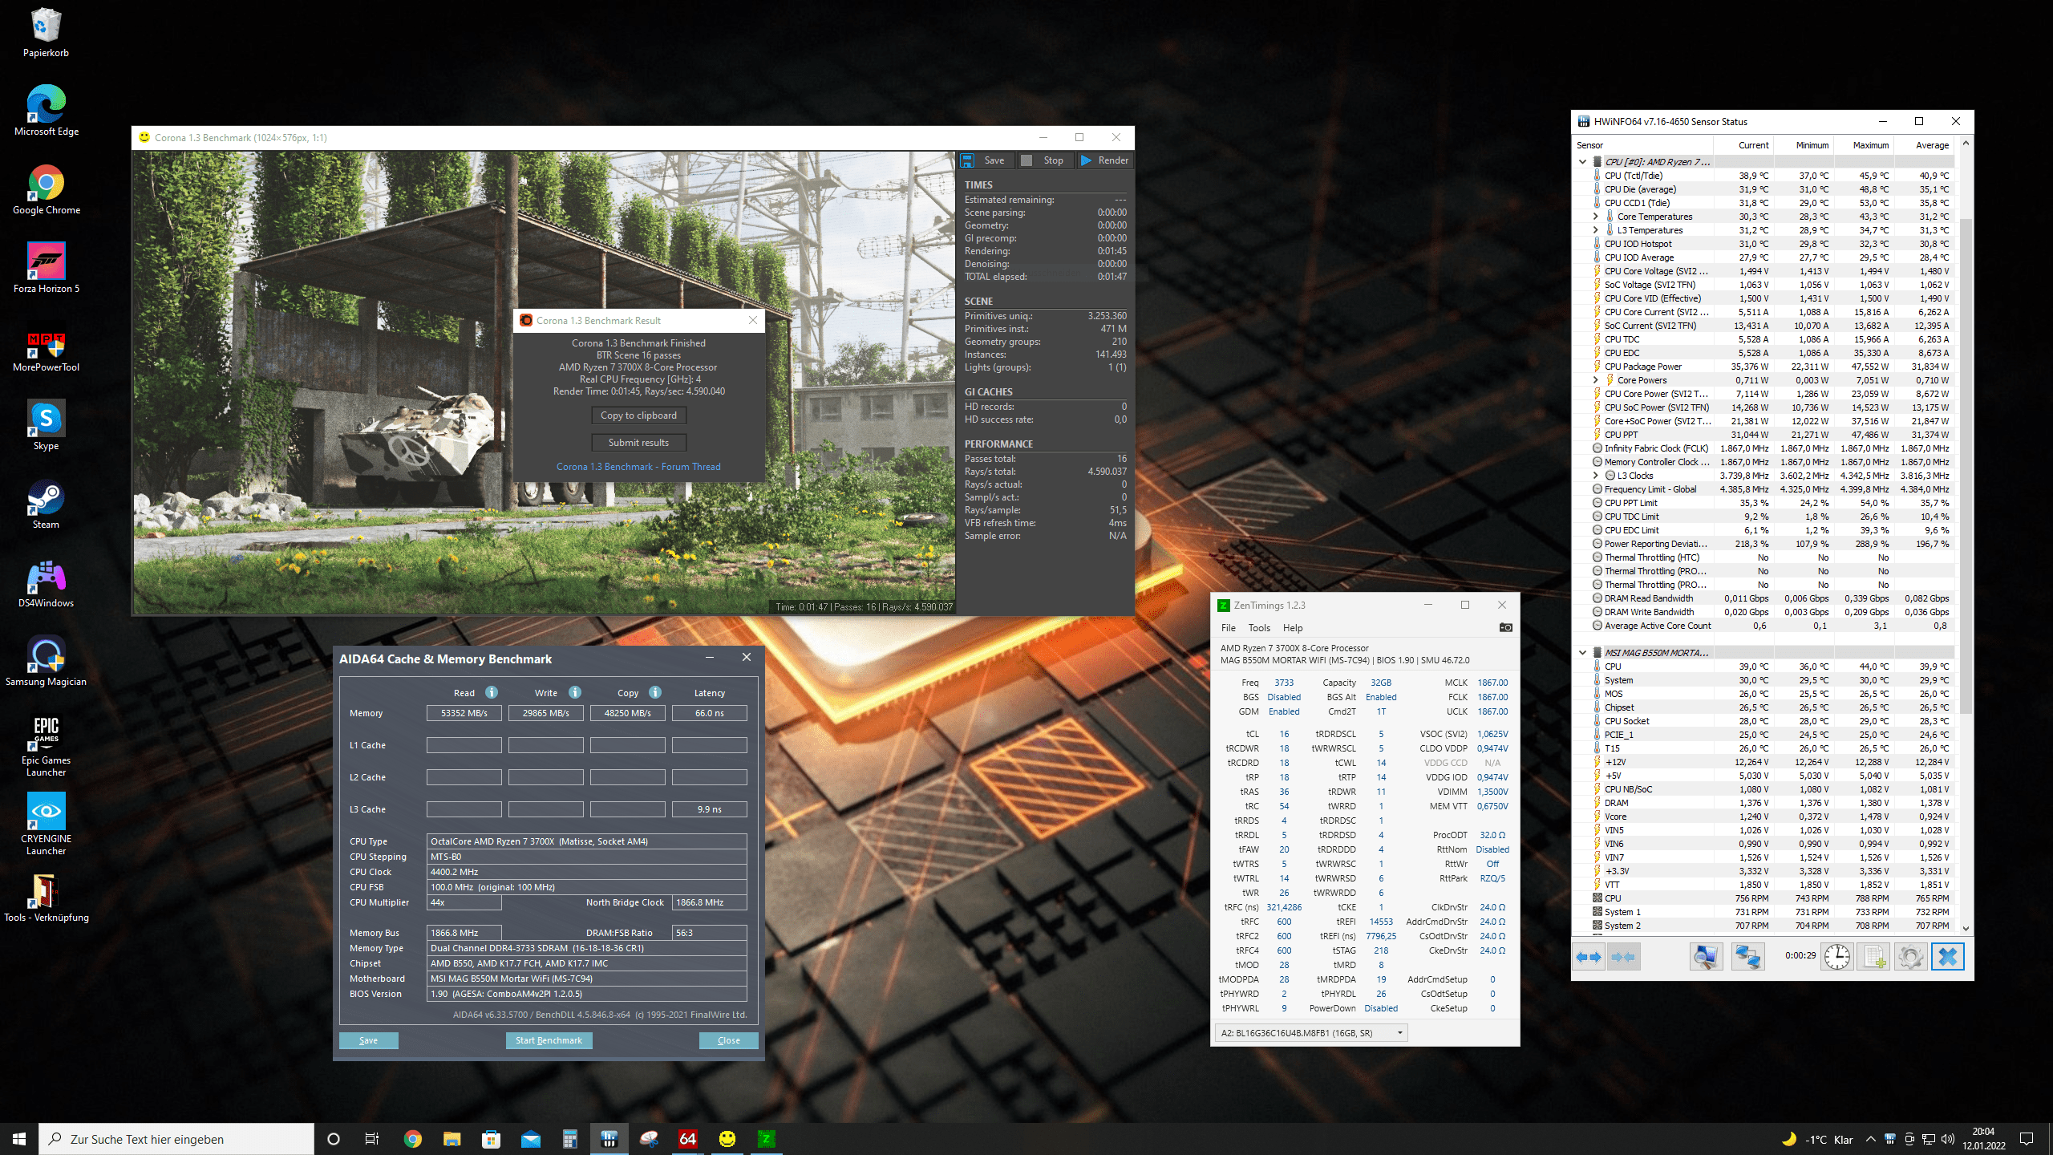Expand L3 Clocks row in HWiNFO
Screen dimensions: 2053x1155
(x=1595, y=476)
